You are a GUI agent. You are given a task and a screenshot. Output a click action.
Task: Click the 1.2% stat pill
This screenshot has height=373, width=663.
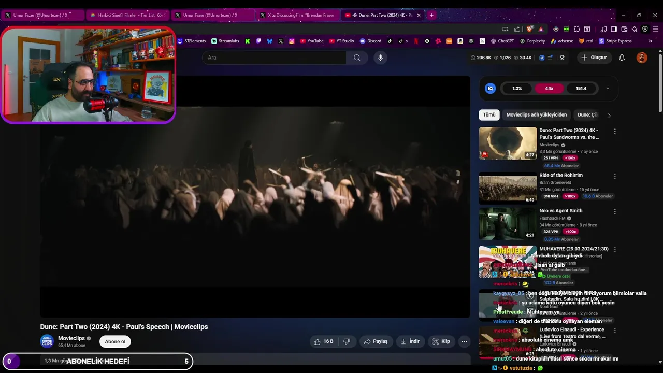point(517,89)
